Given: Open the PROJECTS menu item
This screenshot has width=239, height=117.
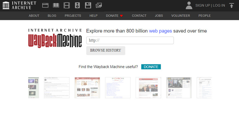Looking at the screenshot, I should point(73,16).
